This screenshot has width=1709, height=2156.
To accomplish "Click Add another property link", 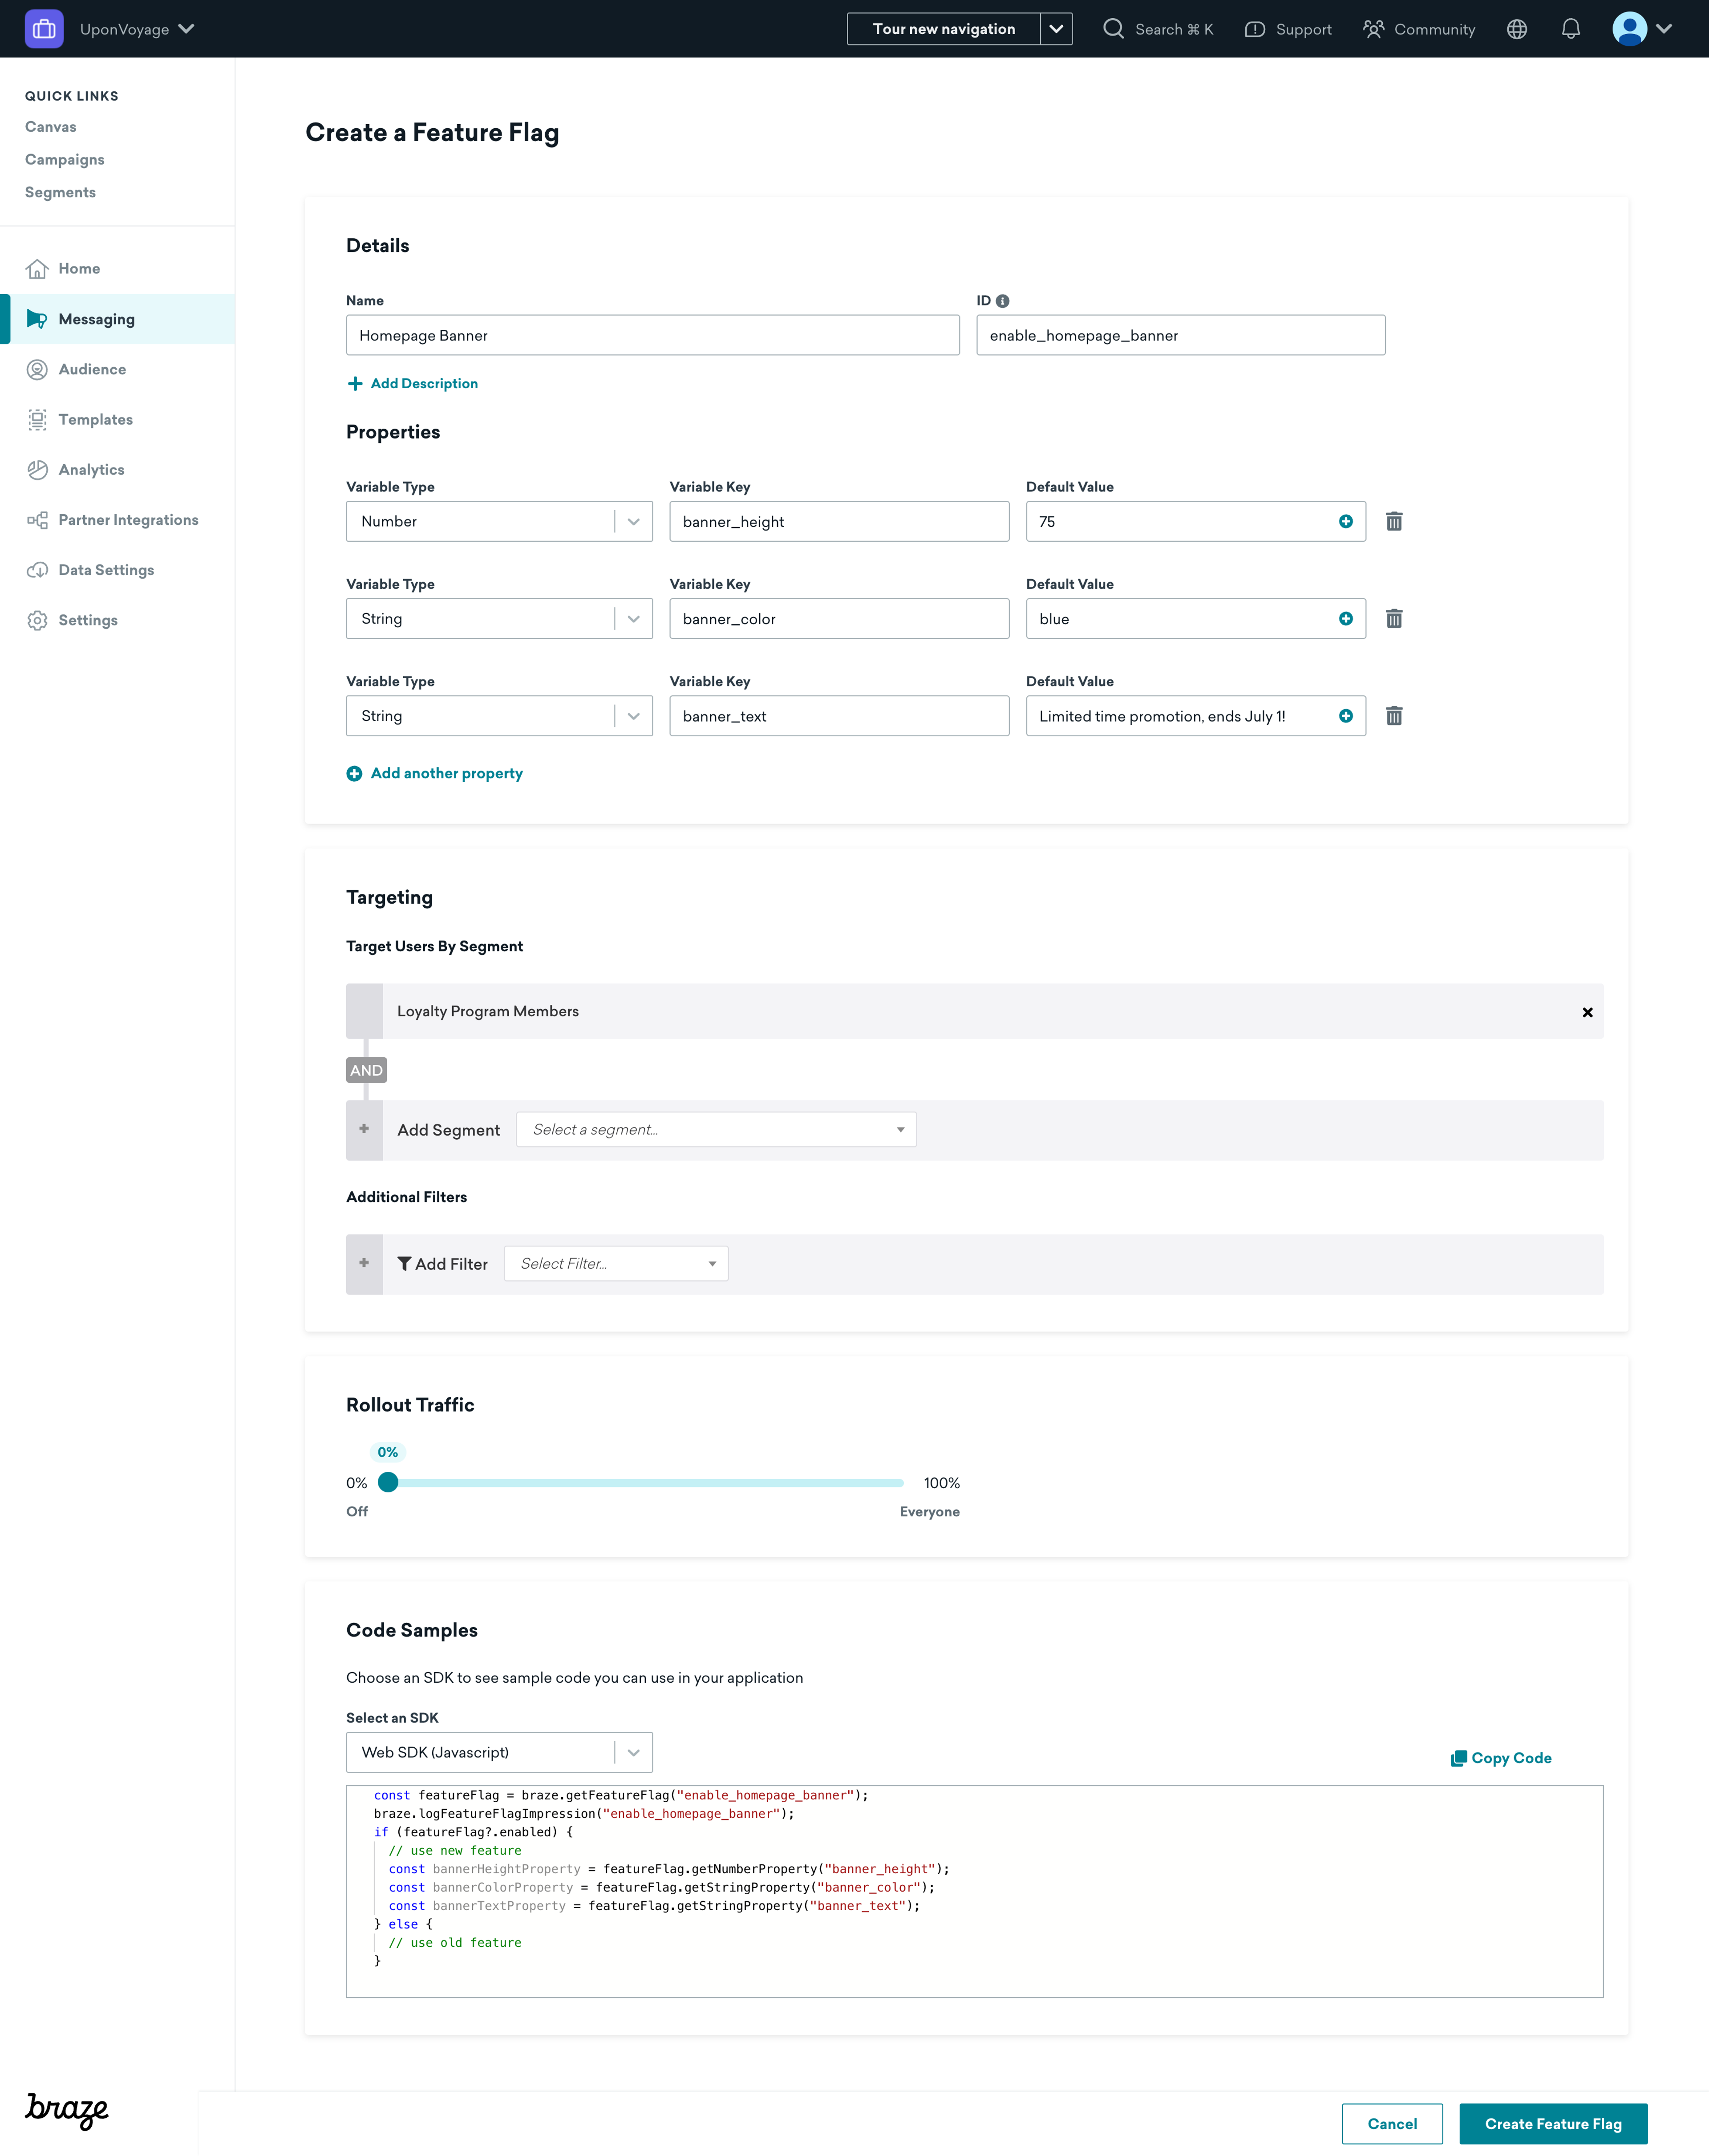I will coord(445,773).
